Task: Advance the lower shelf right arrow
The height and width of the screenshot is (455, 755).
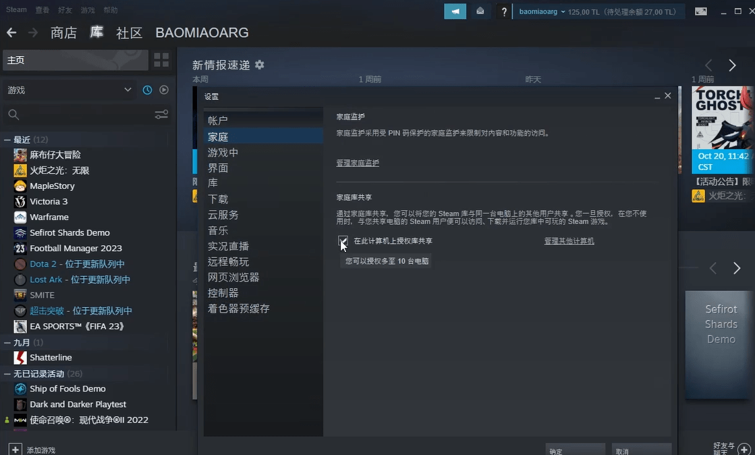Action: click(x=737, y=268)
